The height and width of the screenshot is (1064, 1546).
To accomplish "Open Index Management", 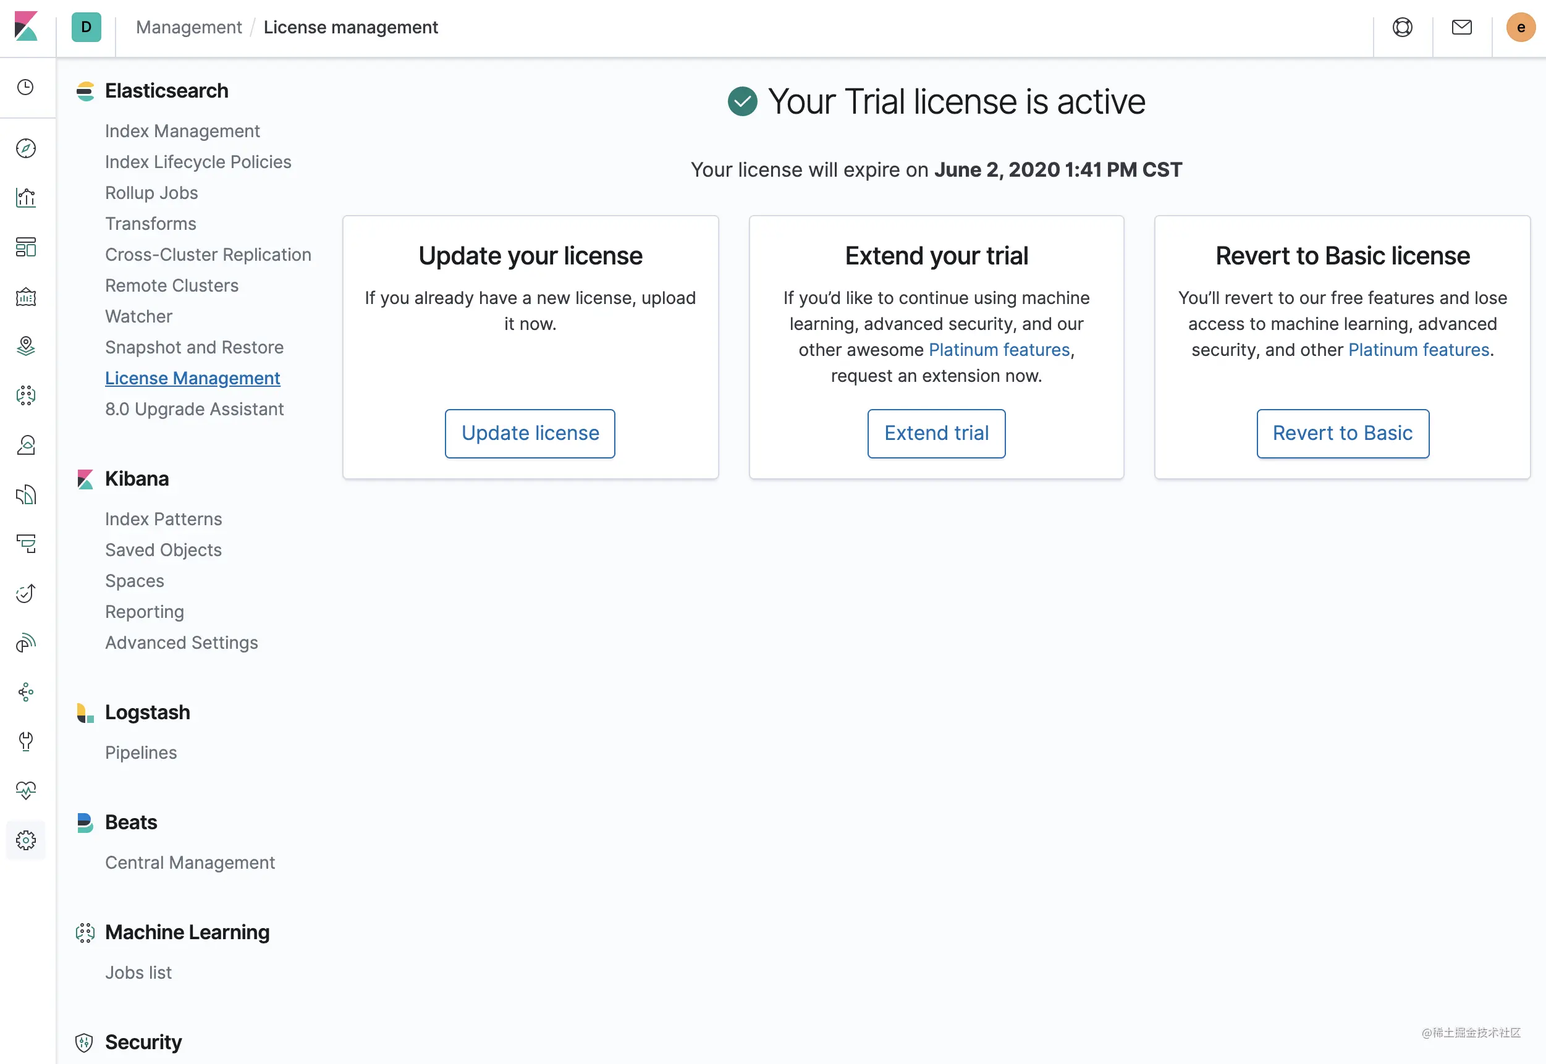I will (x=183, y=132).
